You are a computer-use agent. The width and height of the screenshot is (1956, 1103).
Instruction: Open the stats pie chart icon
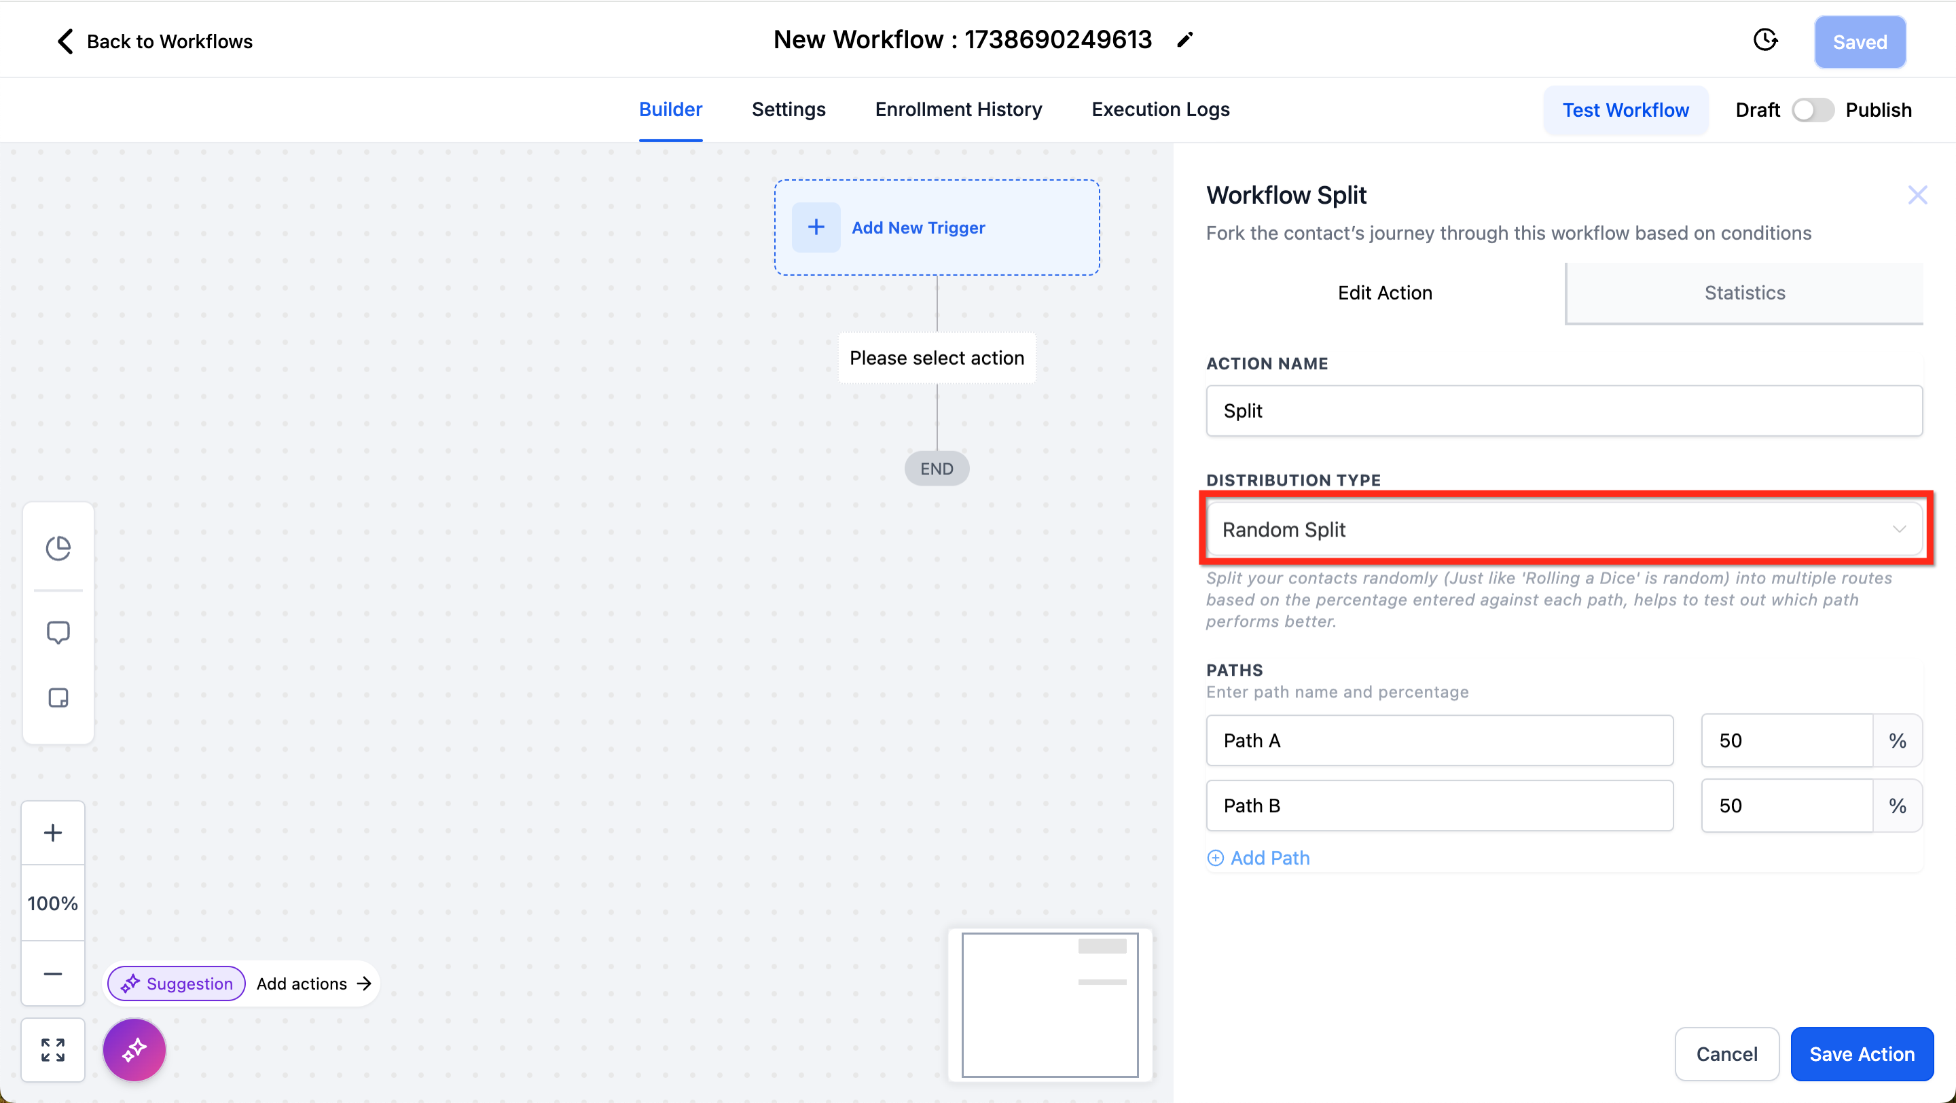coord(58,547)
